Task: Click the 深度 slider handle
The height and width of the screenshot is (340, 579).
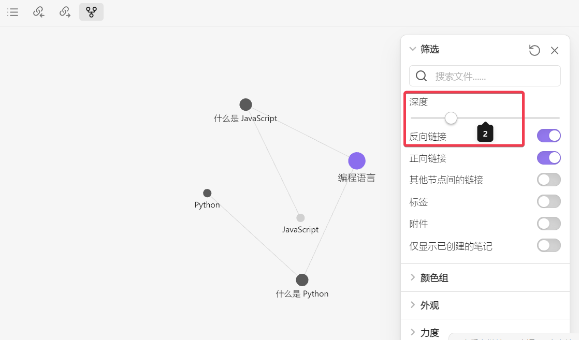Action: [x=451, y=118]
